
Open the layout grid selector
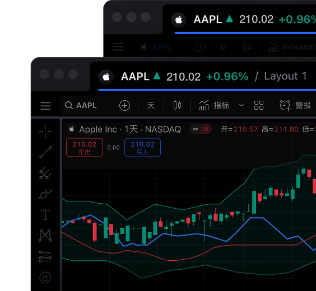click(x=259, y=105)
